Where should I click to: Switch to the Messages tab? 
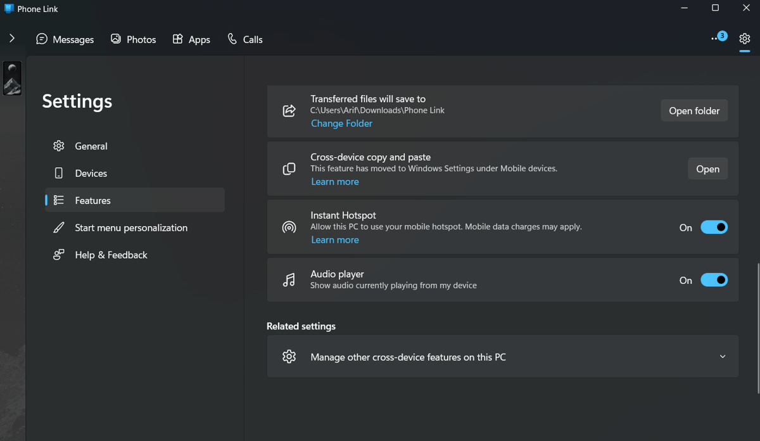click(x=65, y=39)
